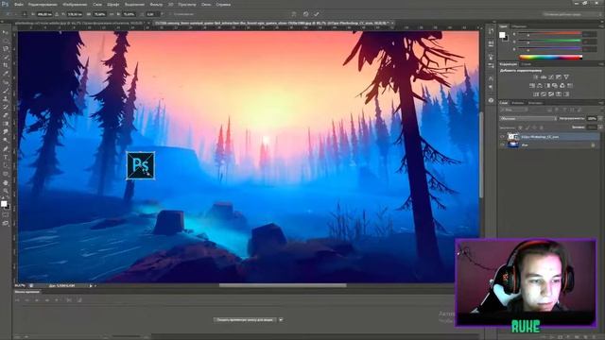Open the collapsed History panel icon
This screenshot has width=605, height=340.
tap(491, 31)
